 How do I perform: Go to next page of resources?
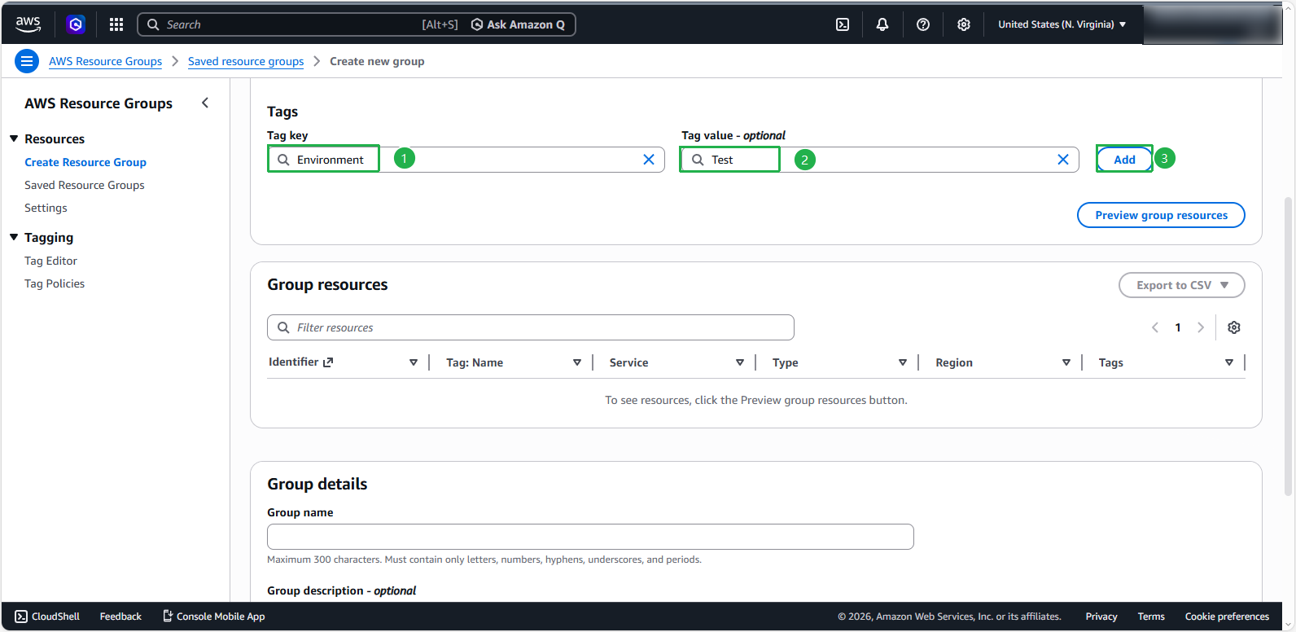pos(1201,327)
